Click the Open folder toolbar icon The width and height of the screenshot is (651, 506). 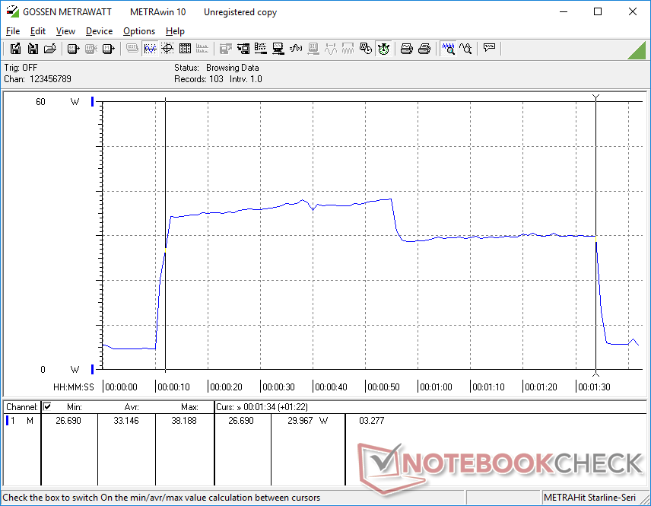point(50,49)
